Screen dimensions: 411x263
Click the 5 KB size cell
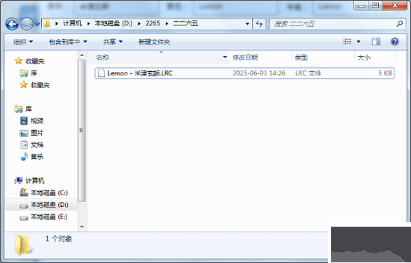[x=385, y=73]
